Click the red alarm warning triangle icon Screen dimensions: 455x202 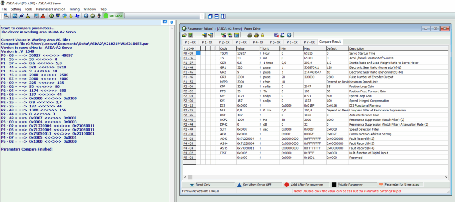point(43,16)
